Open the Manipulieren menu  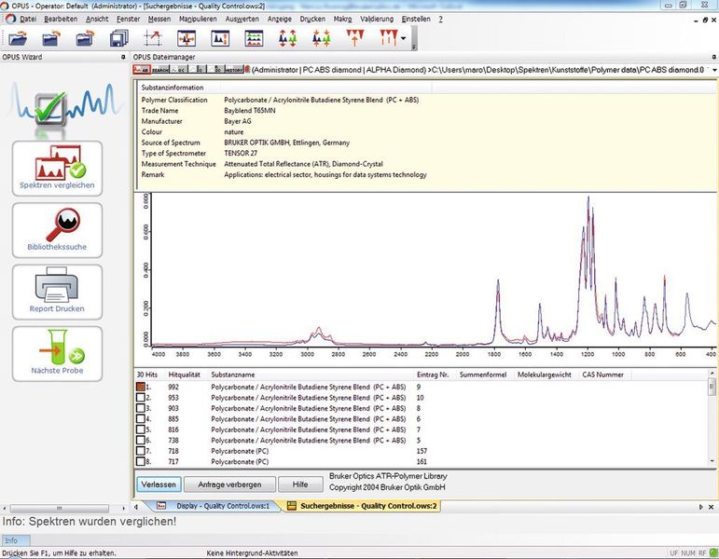198,19
